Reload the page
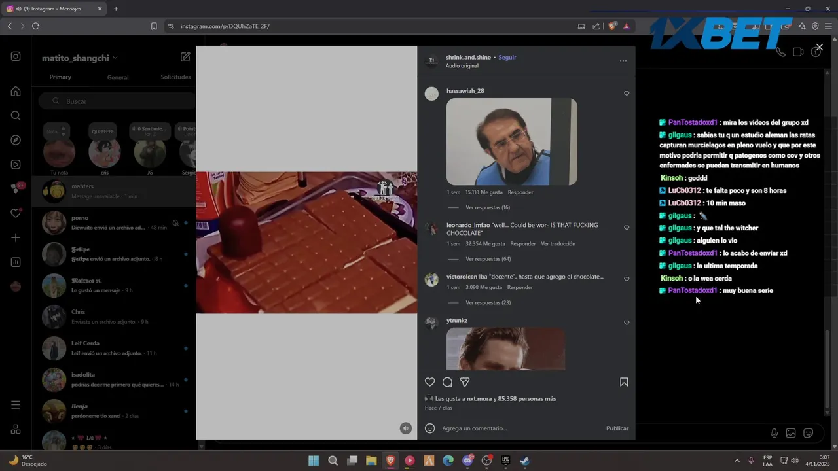838x471 pixels. [x=35, y=26]
